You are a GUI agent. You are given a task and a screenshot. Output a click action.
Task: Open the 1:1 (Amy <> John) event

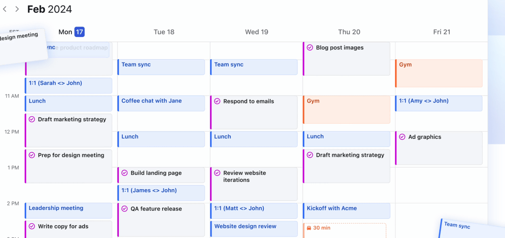coord(438,103)
